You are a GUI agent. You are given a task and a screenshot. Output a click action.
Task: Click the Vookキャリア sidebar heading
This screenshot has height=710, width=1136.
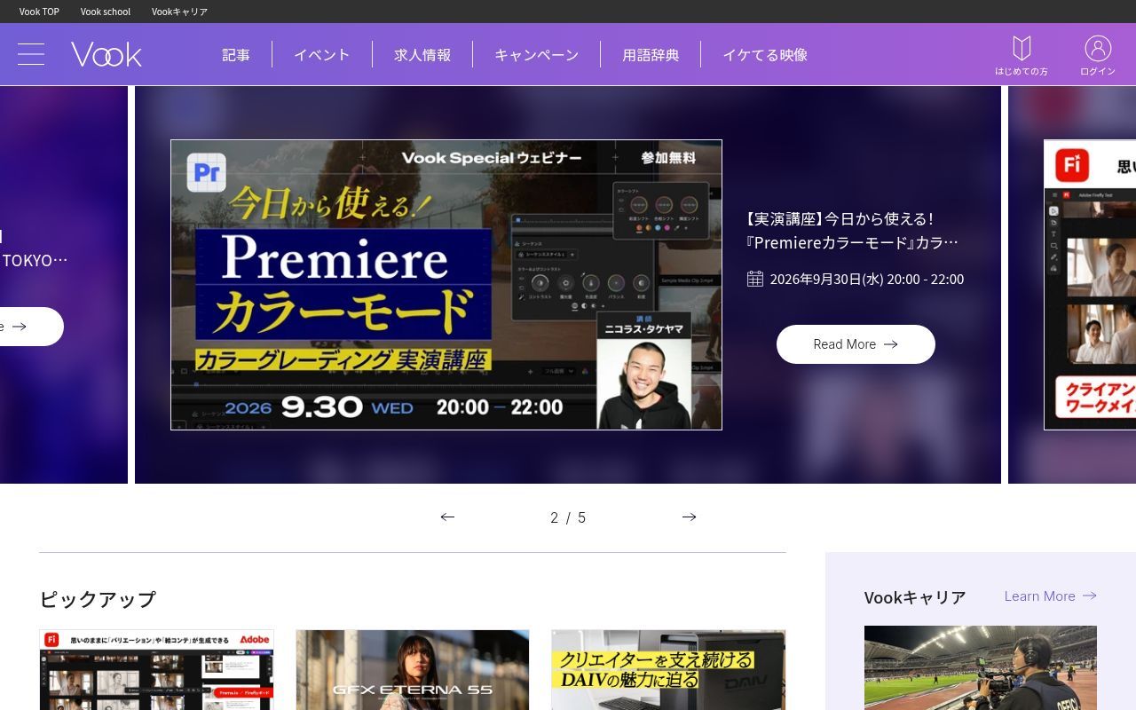tap(915, 597)
